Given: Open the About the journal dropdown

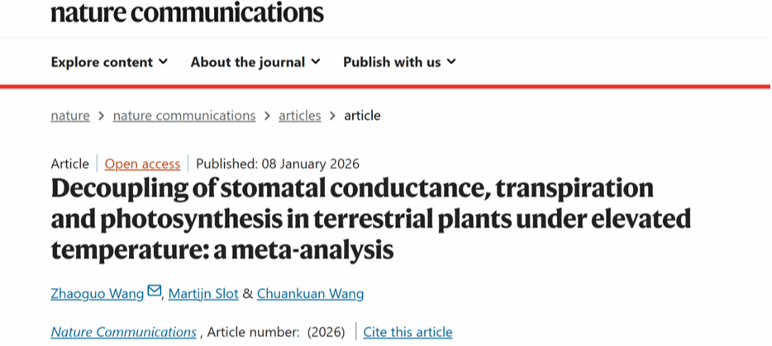Looking at the screenshot, I should pos(255,62).
